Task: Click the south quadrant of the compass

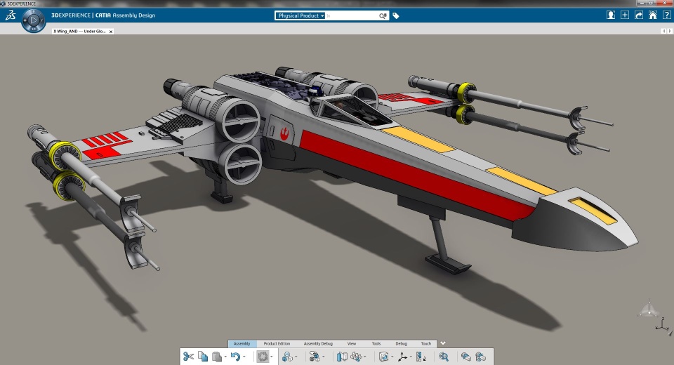Action: coord(34,29)
